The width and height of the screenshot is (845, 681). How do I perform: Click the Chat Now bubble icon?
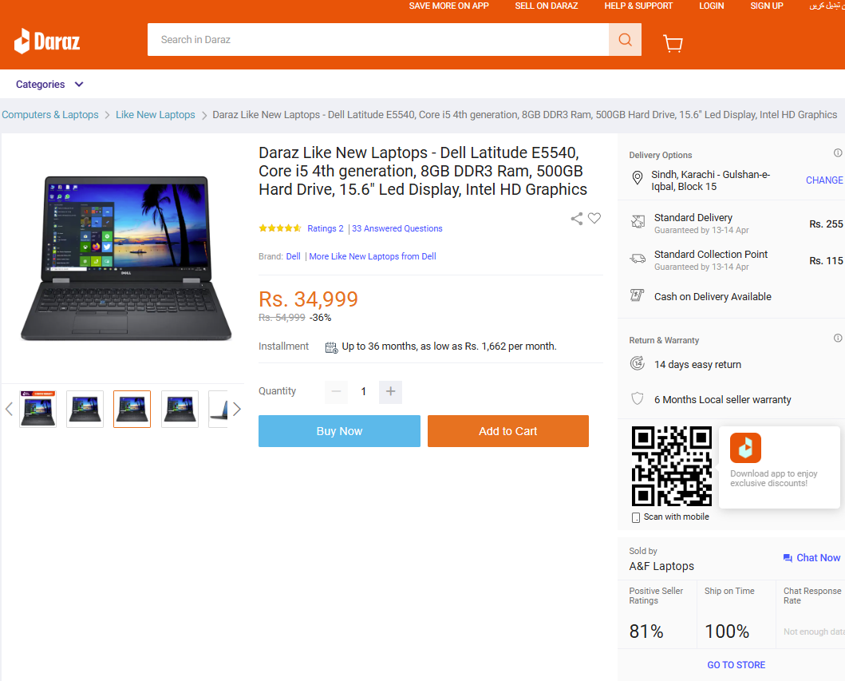788,558
